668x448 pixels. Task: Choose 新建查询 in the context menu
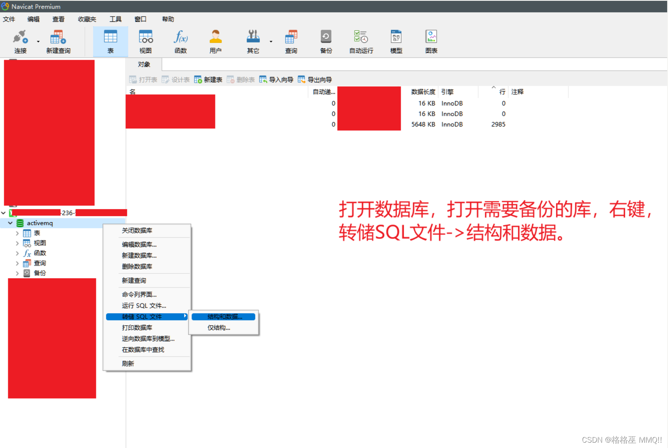coord(147,281)
